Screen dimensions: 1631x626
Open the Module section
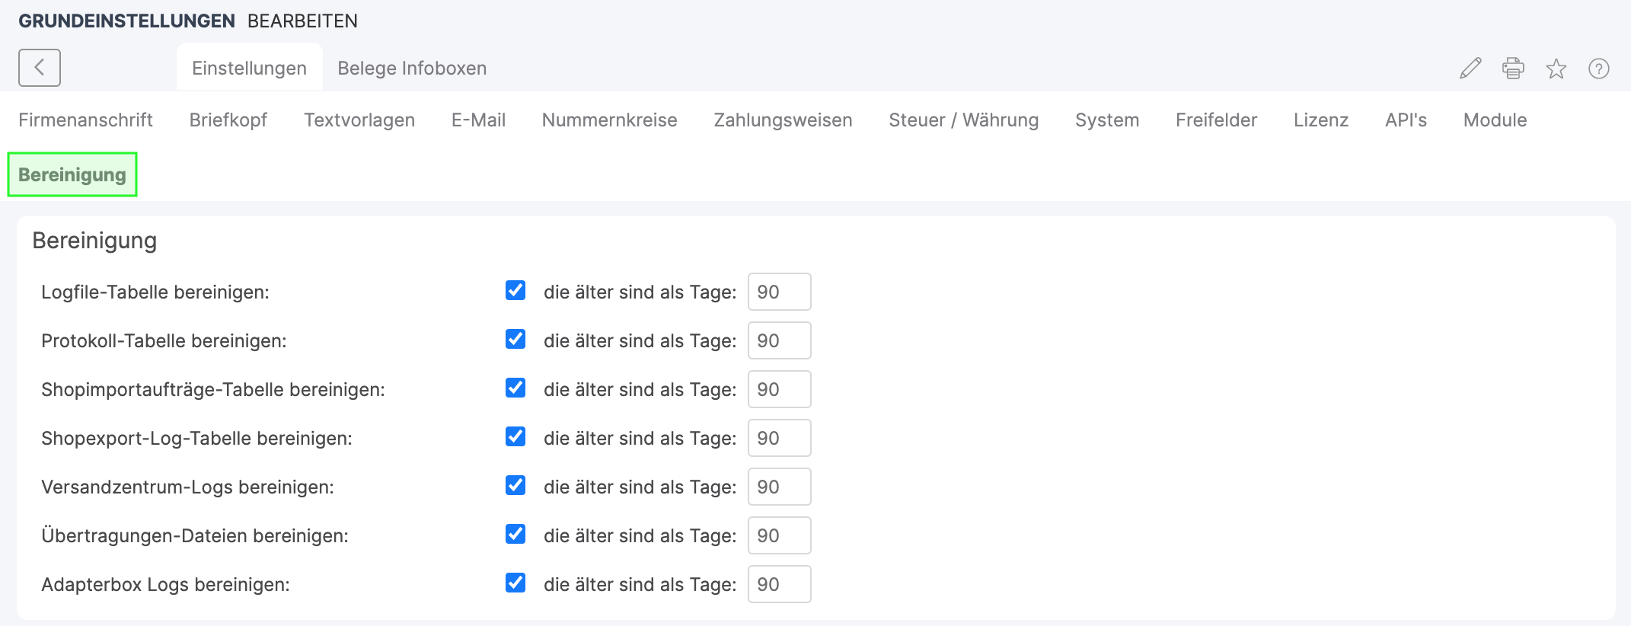1495,120
